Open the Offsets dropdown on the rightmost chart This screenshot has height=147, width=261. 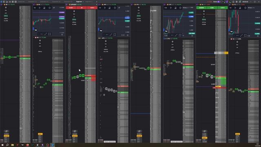(251, 8)
